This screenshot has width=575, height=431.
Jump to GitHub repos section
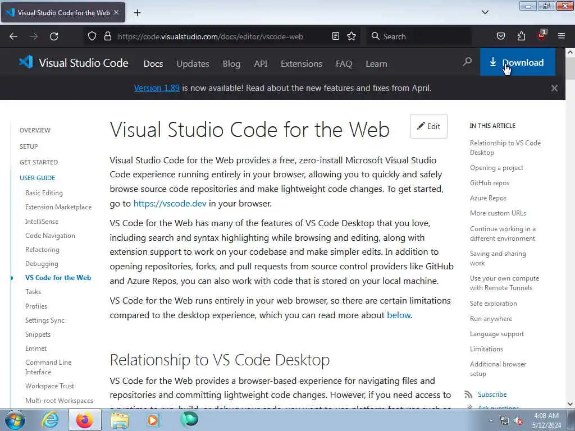[x=490, y=183]
